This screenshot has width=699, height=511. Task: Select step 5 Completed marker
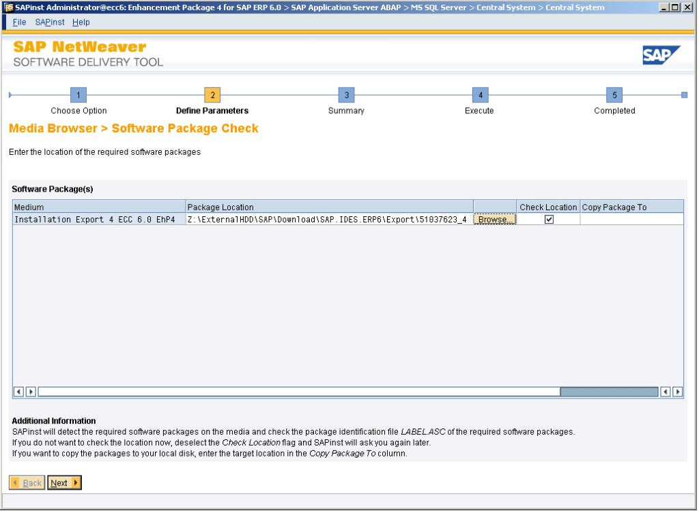tap(614, 95)
